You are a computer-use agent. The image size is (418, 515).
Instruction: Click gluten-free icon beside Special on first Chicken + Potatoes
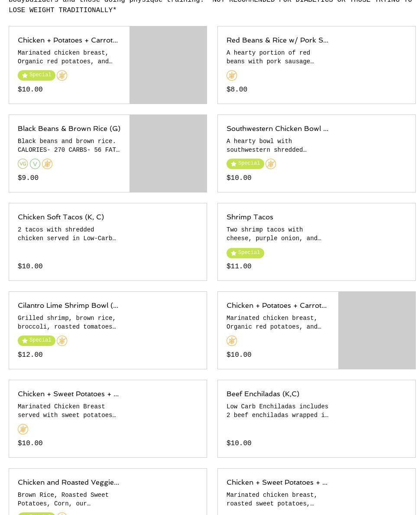62,75
